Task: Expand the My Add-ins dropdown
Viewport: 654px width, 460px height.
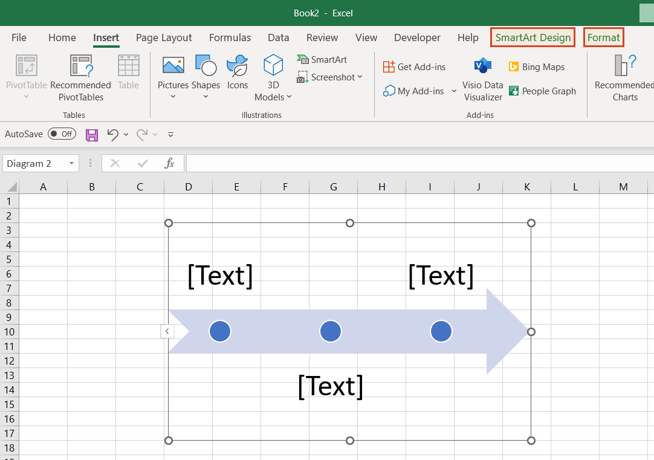Action: coord(455,91)
